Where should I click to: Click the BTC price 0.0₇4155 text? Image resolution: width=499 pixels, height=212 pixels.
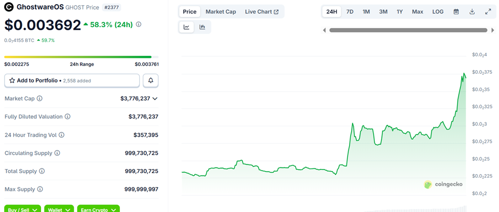pos(19,40)
